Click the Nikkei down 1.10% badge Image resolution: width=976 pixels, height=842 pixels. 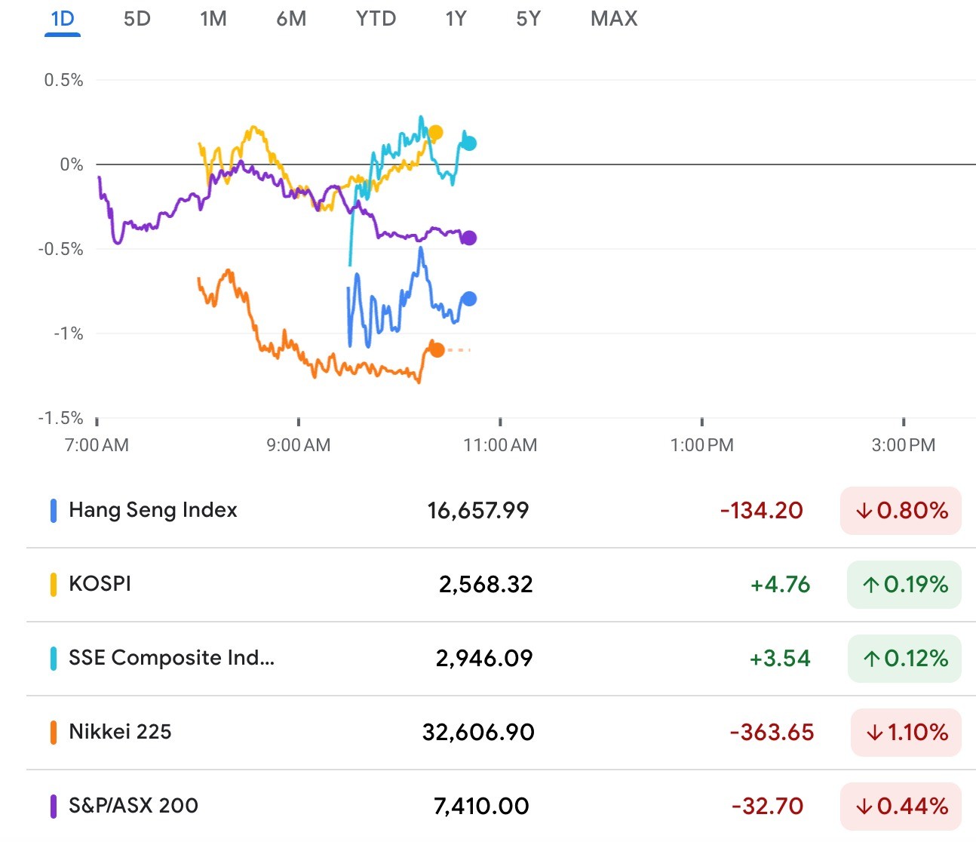906,733
